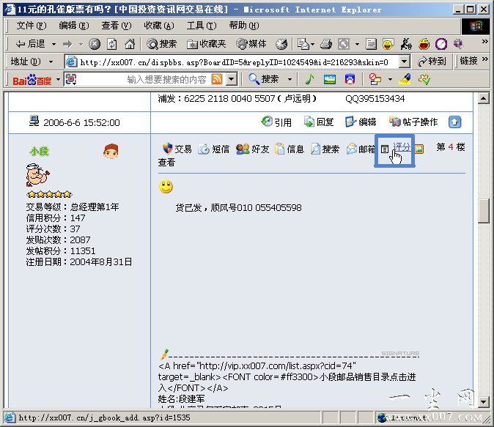The height and width of the screenshot is (427, 494).
Task: Click the 媒体 media toolbar button
Action: [251, 44]
